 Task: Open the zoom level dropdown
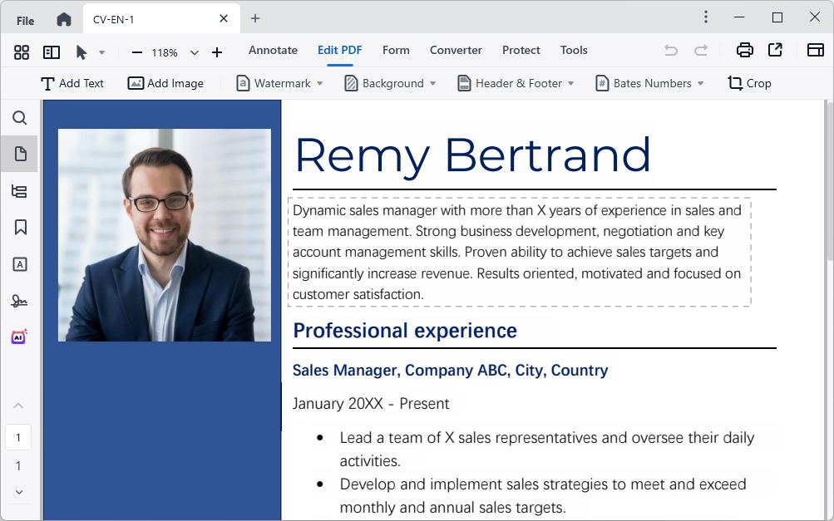pos(195,52)
